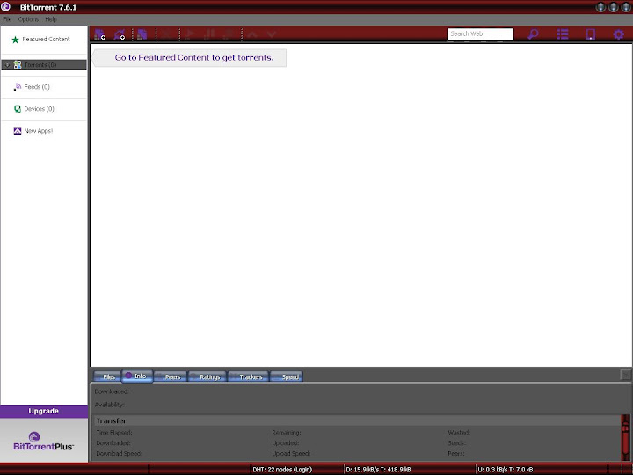633x475 pixels.
Task: Maximize the BitTorrent window
Action: [x=614, y=7]
